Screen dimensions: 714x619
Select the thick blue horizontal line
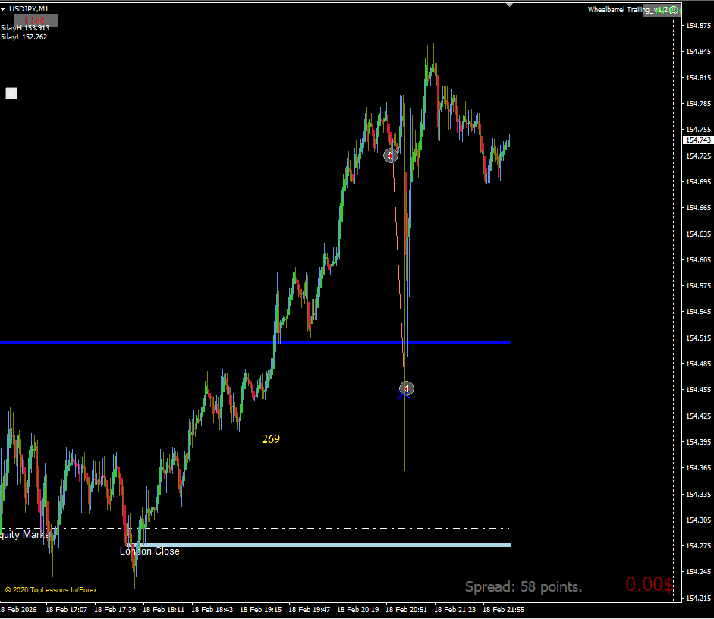pos(255,342)
